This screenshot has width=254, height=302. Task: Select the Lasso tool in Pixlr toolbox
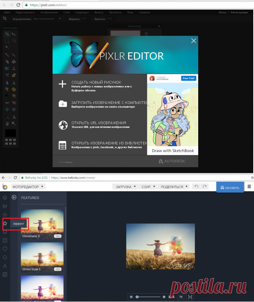[14, 41]
